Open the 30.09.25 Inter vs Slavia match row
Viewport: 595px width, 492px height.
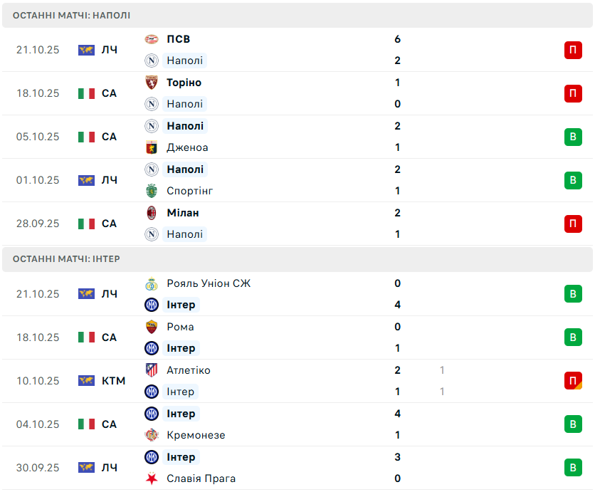(x=297, y=468)
